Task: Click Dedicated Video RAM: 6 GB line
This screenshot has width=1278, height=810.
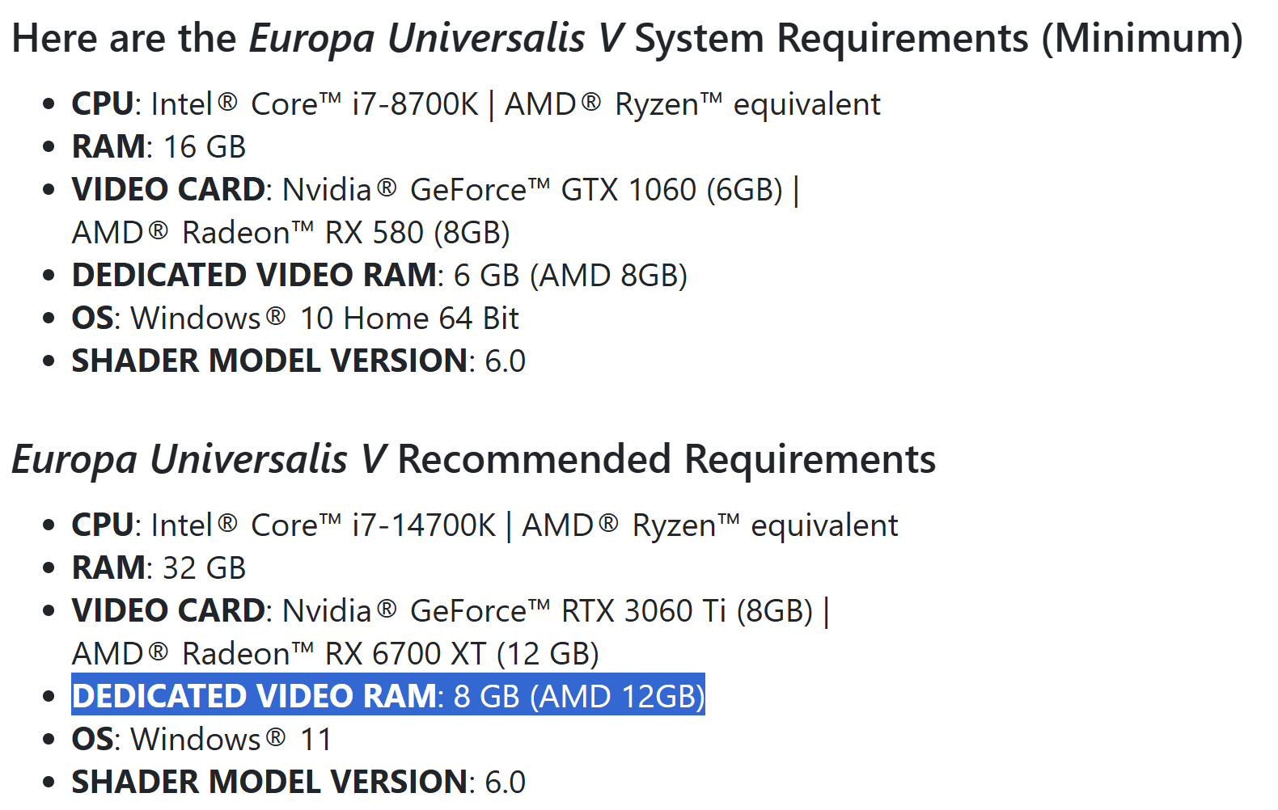Action: pyautogui.click(x=379, y=276)
